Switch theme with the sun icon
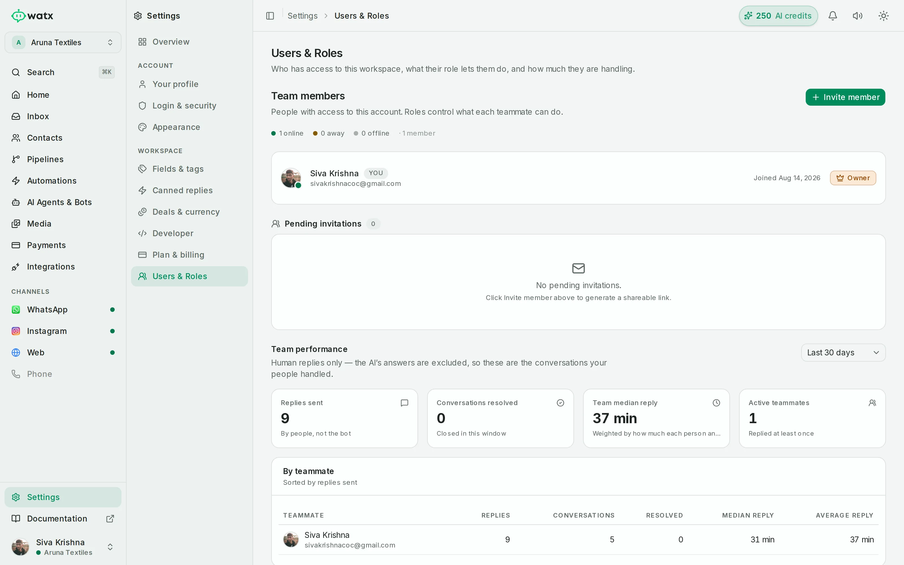Screen dimensions: 904x565 point(883,16)
